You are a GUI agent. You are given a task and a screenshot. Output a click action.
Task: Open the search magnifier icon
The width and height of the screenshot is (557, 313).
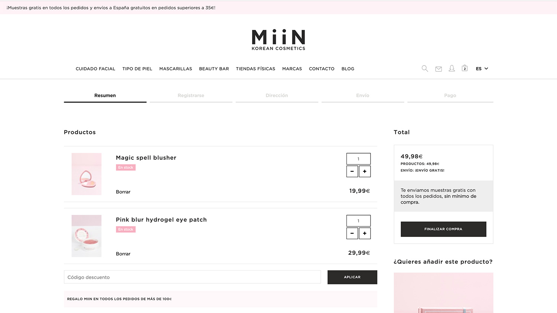click(x=425, y=69)
